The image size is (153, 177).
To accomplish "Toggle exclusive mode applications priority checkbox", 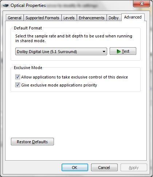I will [x=17, y=85].
